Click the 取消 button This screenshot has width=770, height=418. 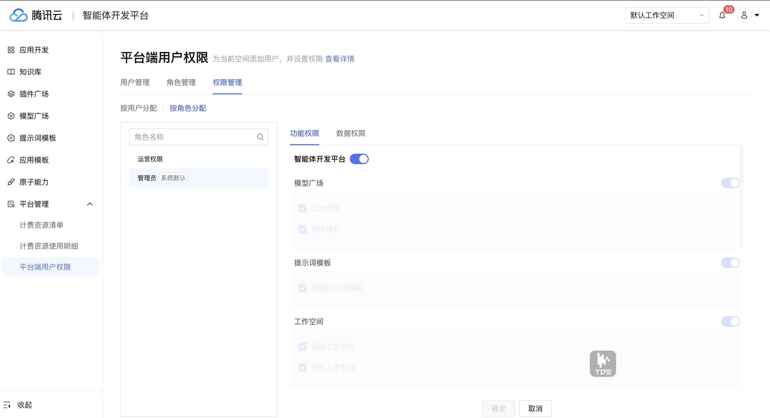(535, 409)
